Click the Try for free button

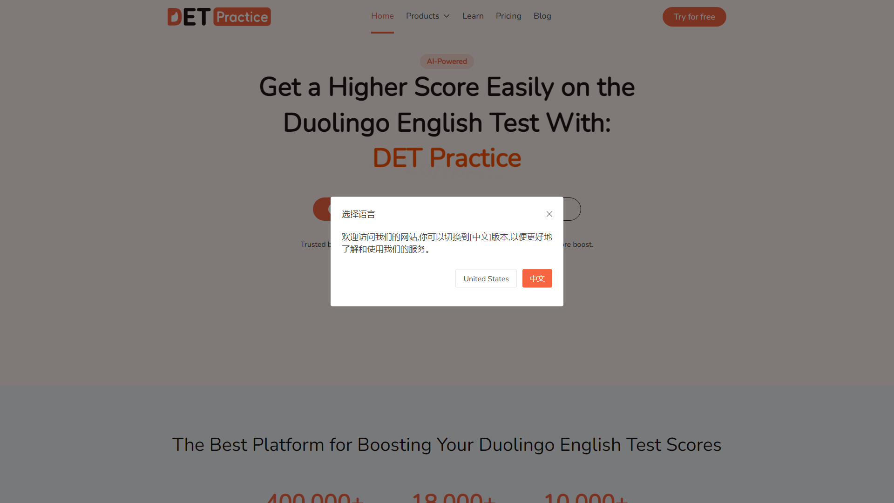point(694,17)
